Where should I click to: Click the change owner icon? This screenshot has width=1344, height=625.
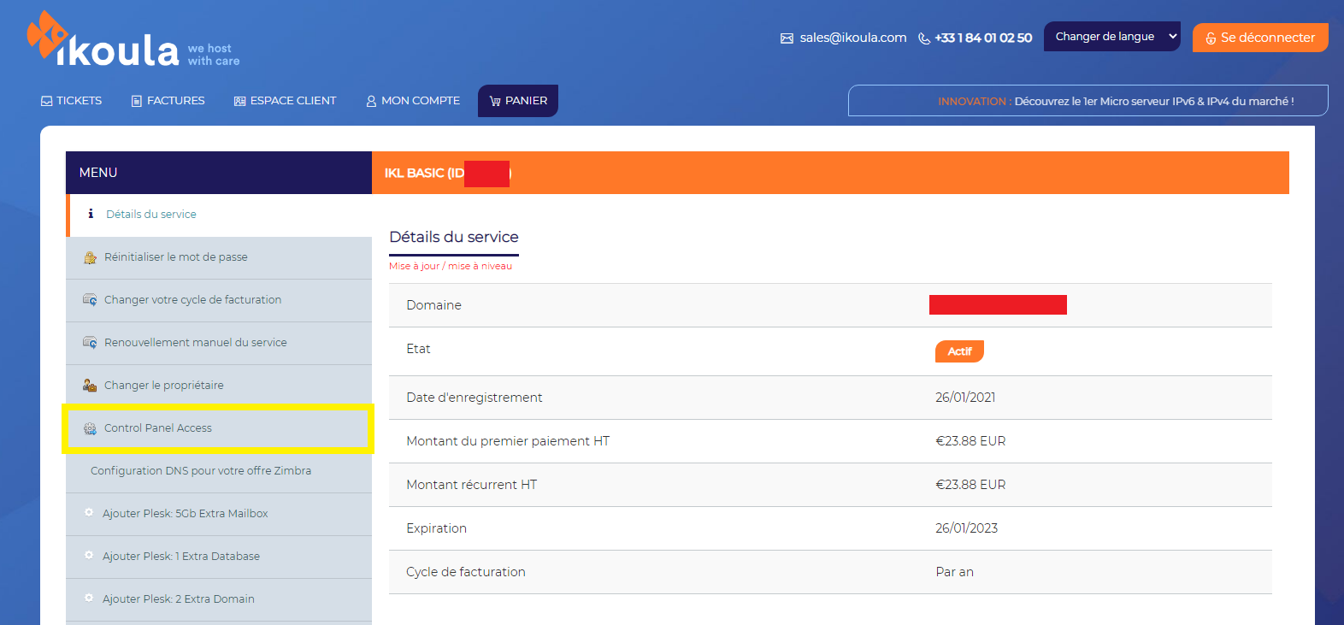(x=90, y=386)
